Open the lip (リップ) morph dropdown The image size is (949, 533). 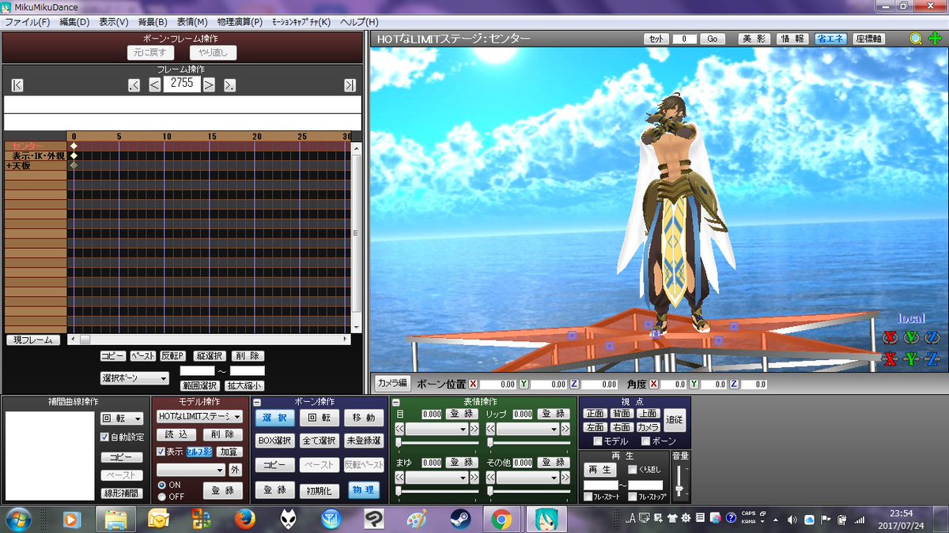click(528, 429)
